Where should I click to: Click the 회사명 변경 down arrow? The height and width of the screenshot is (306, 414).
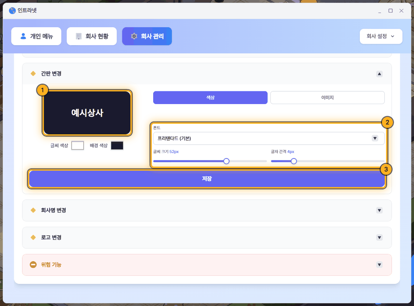pyautogui.click(x=379, y=210)
